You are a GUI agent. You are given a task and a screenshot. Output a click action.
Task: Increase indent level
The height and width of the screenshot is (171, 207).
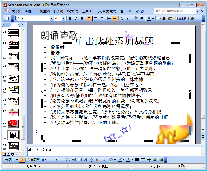pos(141,19)
